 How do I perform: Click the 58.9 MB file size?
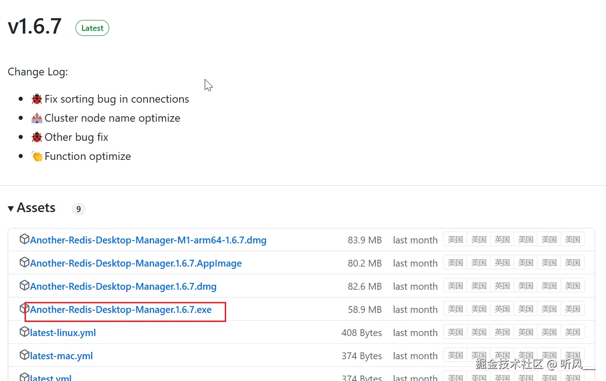point(365,310)
